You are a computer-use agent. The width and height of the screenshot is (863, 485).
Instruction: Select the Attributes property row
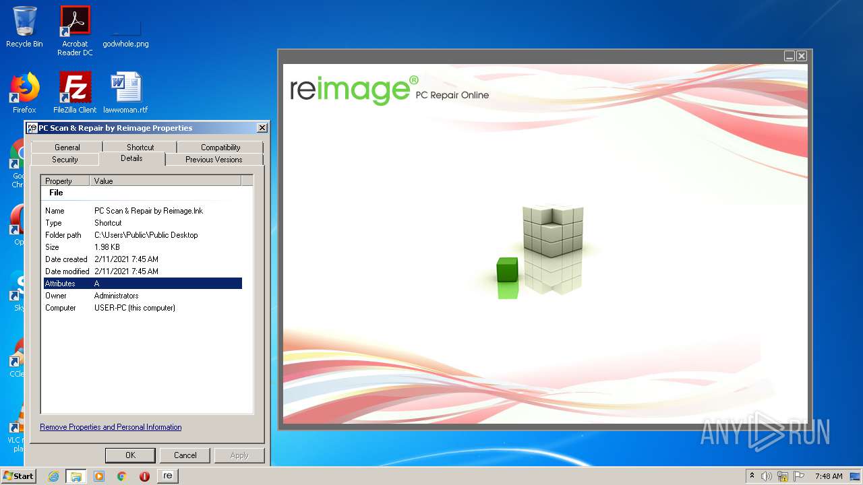[142, 284]
